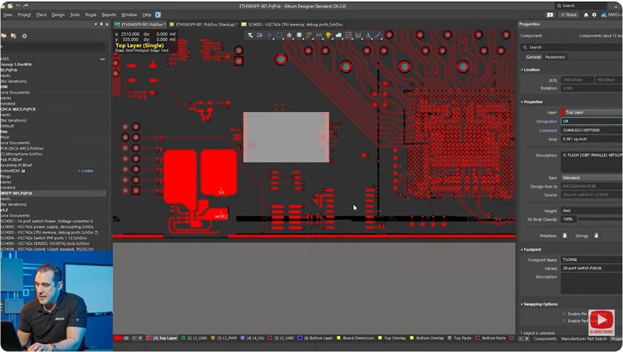Open SCH004 Switch PHY ports schematic
The width and height of the screenshot is (623, 352).
coord(44,238)
